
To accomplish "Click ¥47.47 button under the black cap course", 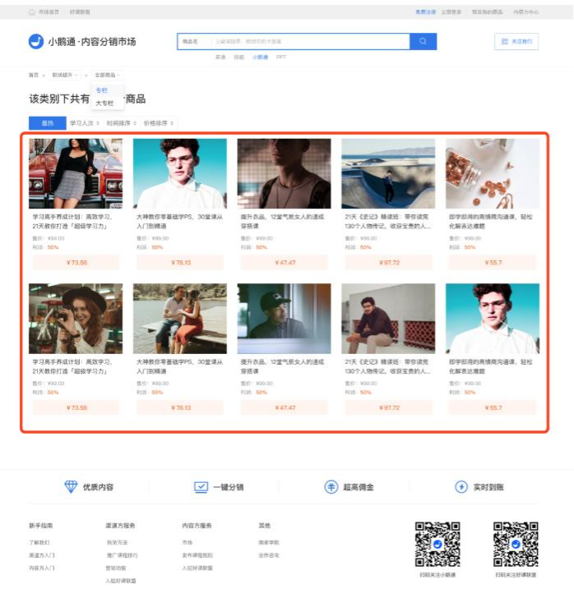I will pos(284,407).
